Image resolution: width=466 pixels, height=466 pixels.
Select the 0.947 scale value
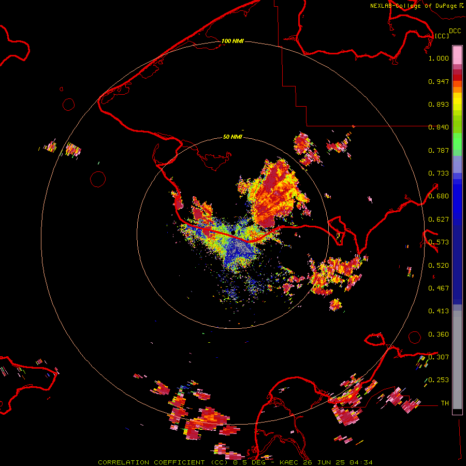coord(439,81)
